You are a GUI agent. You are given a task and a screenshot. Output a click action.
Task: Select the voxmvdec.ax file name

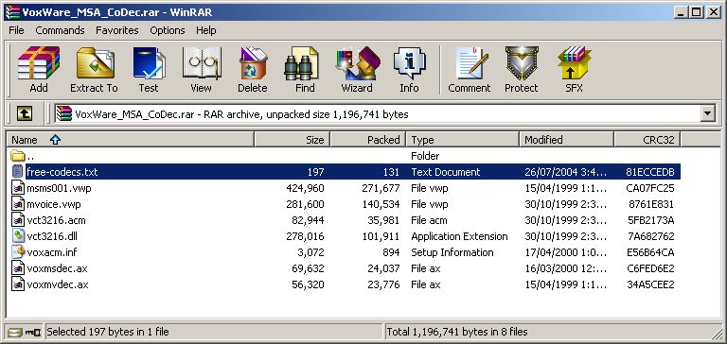point(58,284)
